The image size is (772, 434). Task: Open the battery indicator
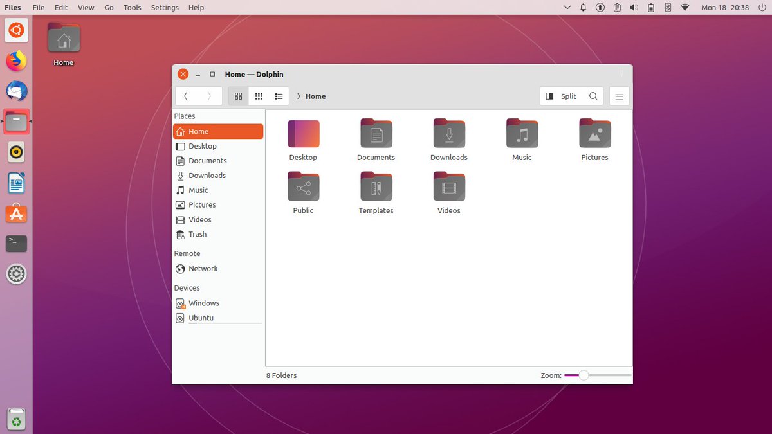[651, 8]
